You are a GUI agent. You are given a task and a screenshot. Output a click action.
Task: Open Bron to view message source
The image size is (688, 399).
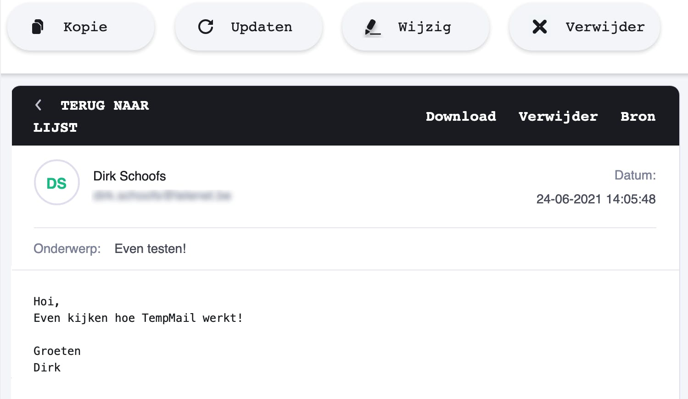click(x=638, y=117)
